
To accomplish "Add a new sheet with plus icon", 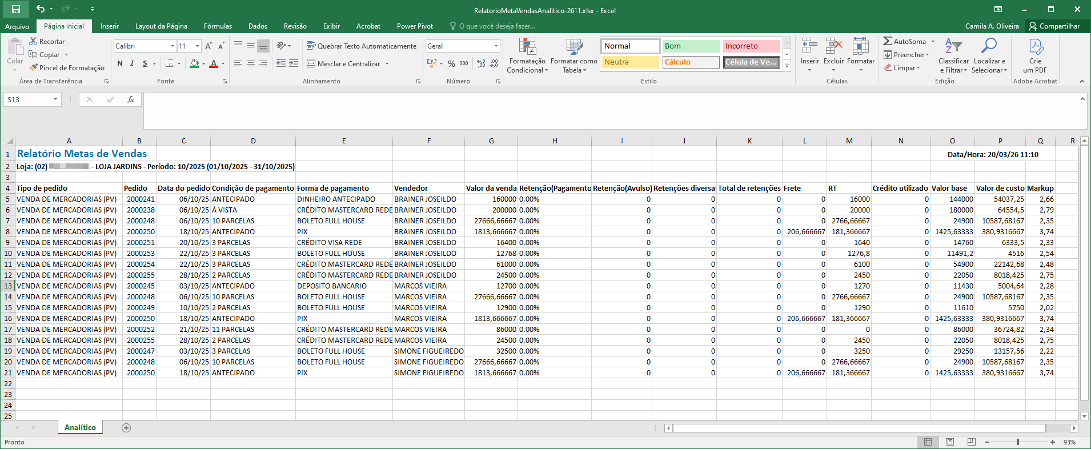I will [x=126, y=428].
